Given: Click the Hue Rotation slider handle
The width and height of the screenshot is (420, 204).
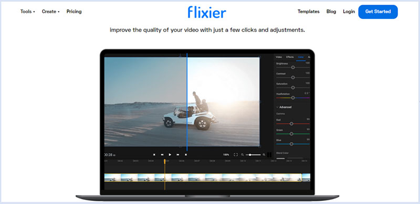Looking at the screenshot, I should point(293,98).
